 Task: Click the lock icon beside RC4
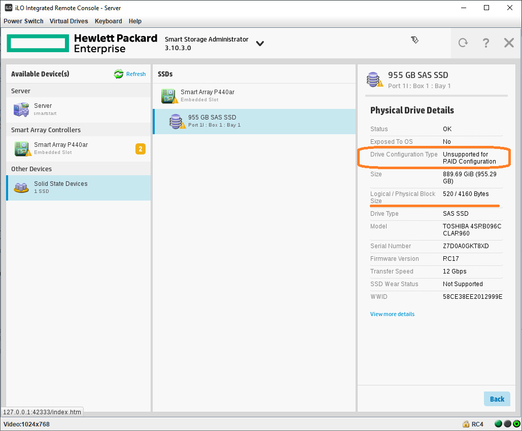tap(466, 424)
